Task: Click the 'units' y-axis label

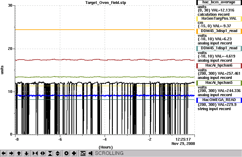Action: (x=2, y=70)
